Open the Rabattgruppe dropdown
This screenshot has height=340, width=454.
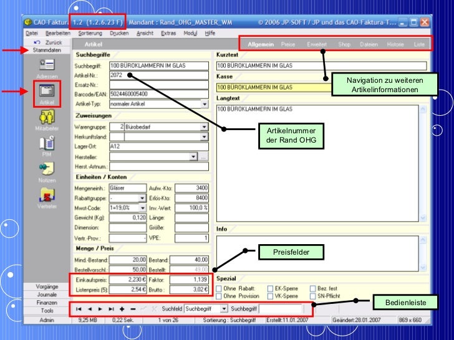(142, 198)
